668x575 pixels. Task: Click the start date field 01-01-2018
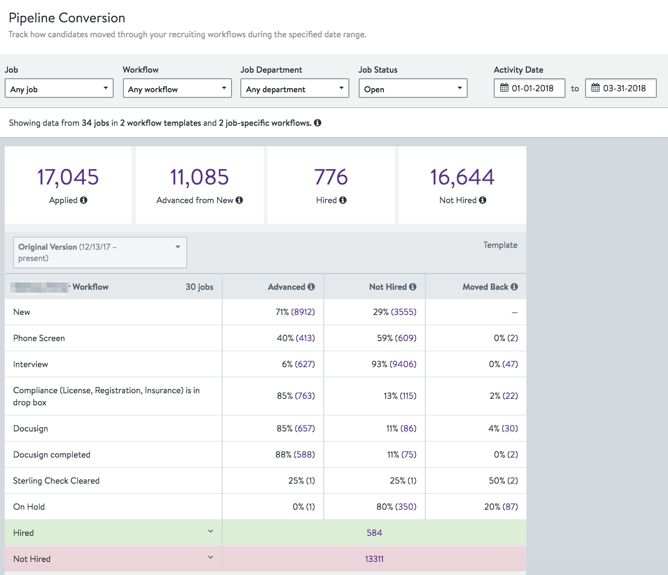(530, 88)
